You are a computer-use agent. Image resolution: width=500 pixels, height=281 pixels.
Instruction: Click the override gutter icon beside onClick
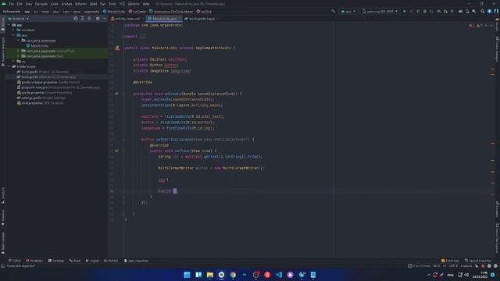point(116,151)
